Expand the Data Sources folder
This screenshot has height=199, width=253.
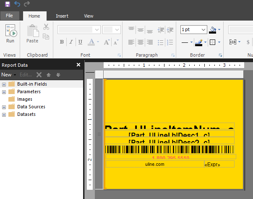(4, 107)
